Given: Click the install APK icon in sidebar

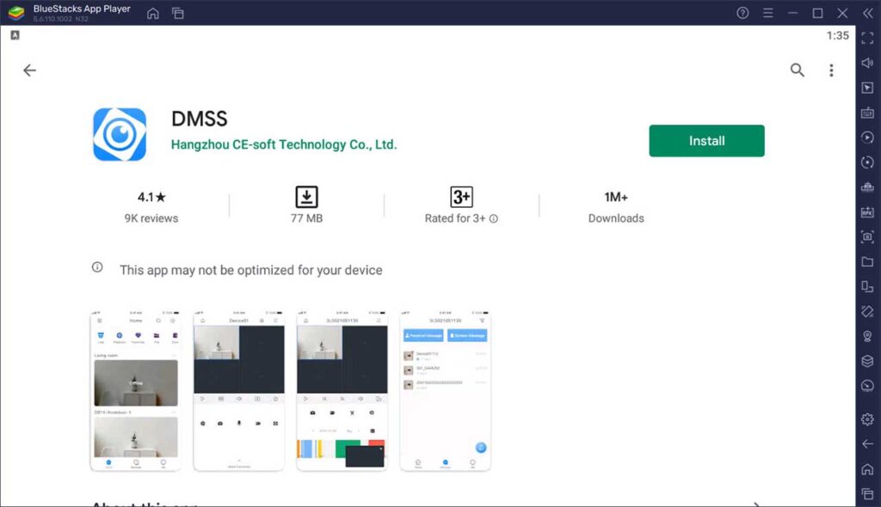Looking at the screenshot, I should tap(867, 212).
